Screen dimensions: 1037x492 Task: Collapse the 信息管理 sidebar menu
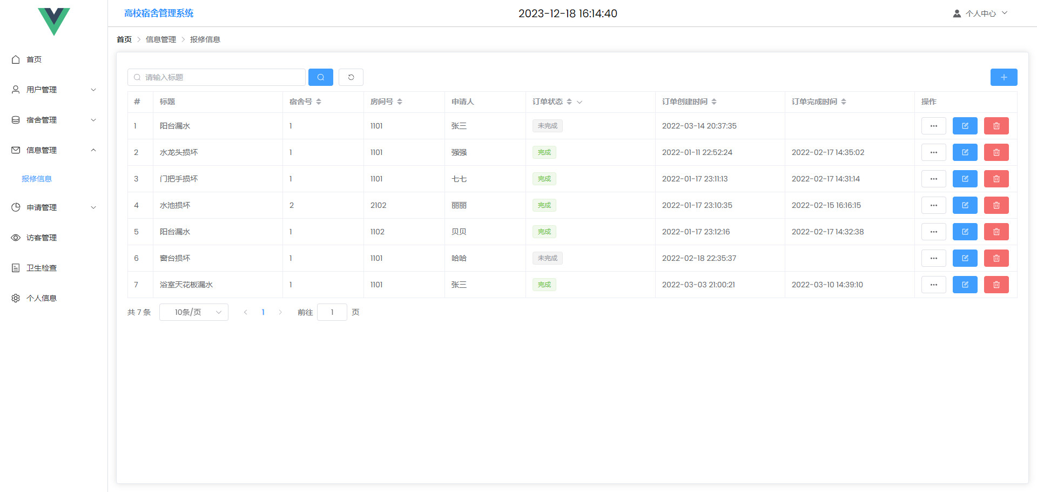54,150
